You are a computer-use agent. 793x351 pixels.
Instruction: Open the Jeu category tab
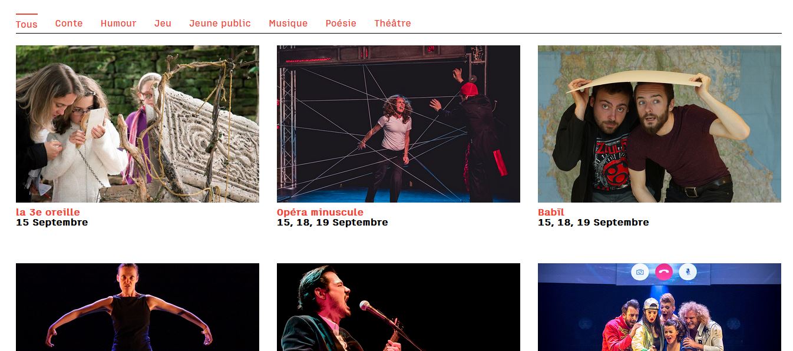(163, 24)
